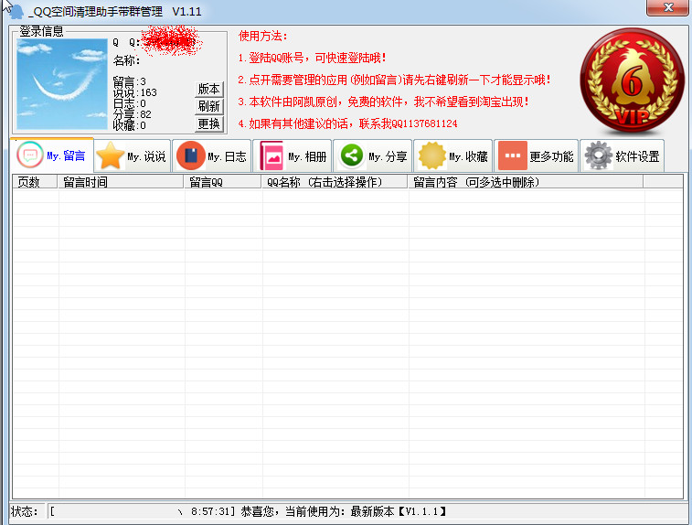Click the 留言内容 column header
Image resolution: width=692 pixels, height=525 pixels.
(x=526, y=182)
